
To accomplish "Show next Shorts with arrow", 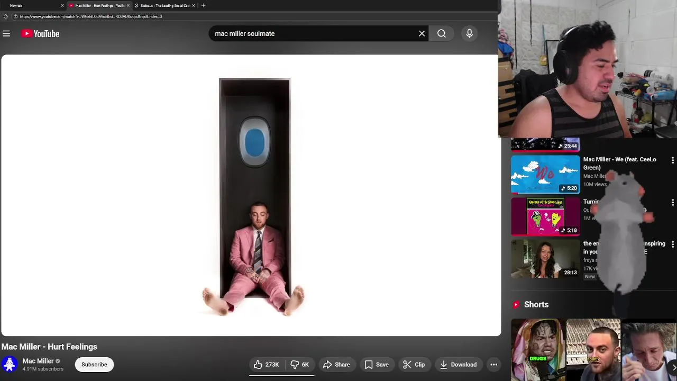I will [x=673, y=367].
